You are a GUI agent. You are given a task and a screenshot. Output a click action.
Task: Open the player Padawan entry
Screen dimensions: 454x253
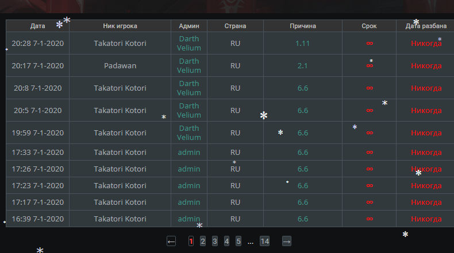[x=120, y=65]
